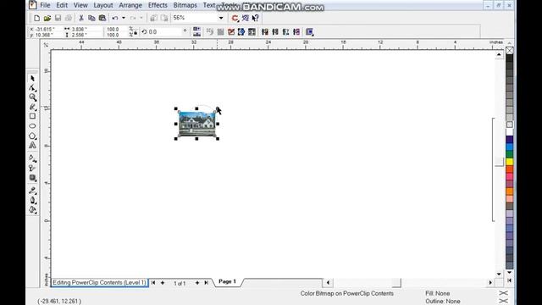Select the Ellipse tool
542x305 pixels.
pyautogui.click(x=32, y=126)
